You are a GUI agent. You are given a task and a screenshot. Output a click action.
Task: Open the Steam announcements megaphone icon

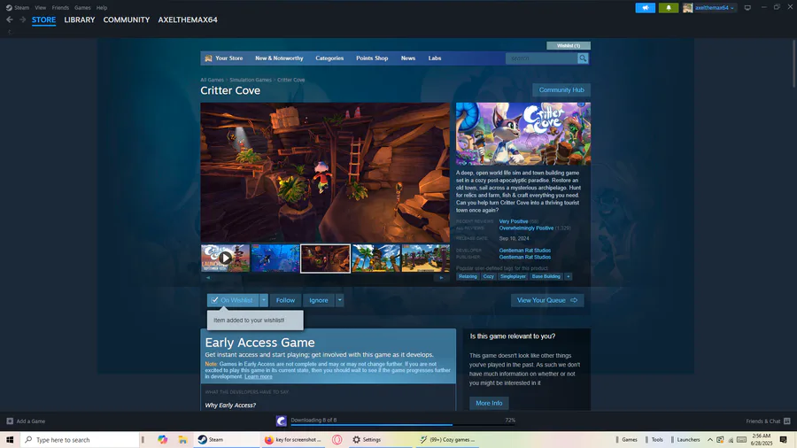645,8
